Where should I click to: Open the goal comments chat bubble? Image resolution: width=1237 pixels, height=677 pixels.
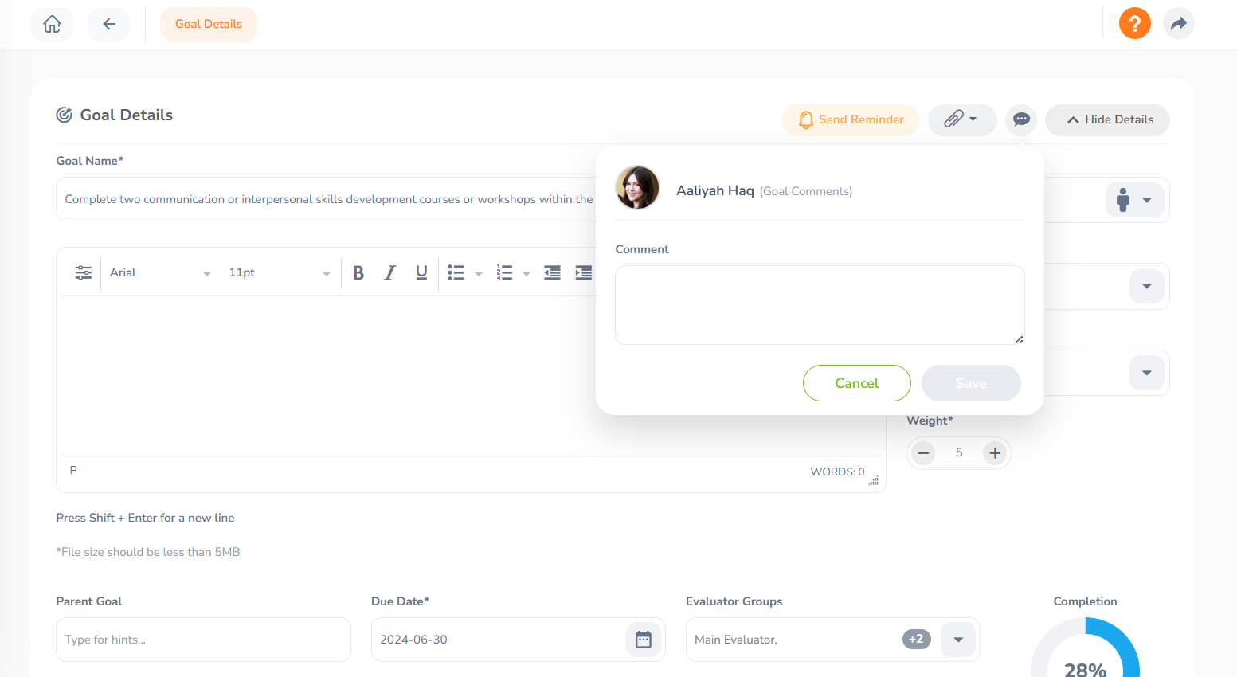click(x=1021, y=119)
